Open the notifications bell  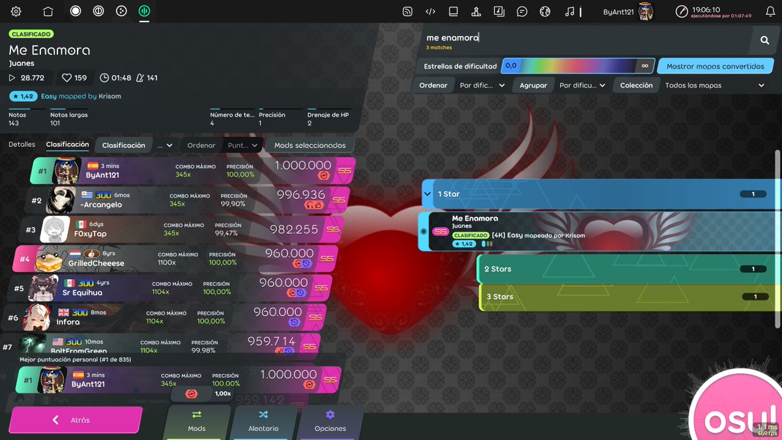tap(770, 11)
